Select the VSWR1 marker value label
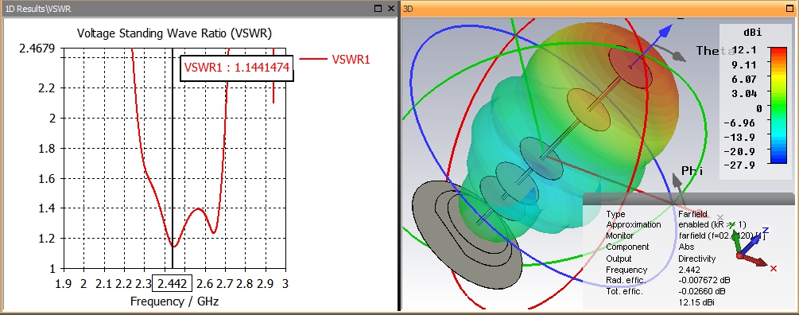The height and width of the screenshot is (315, 799). 237,68
